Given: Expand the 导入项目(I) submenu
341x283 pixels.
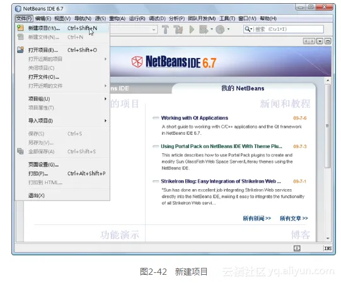Looking at the screenshot, I should pos(62,121).
